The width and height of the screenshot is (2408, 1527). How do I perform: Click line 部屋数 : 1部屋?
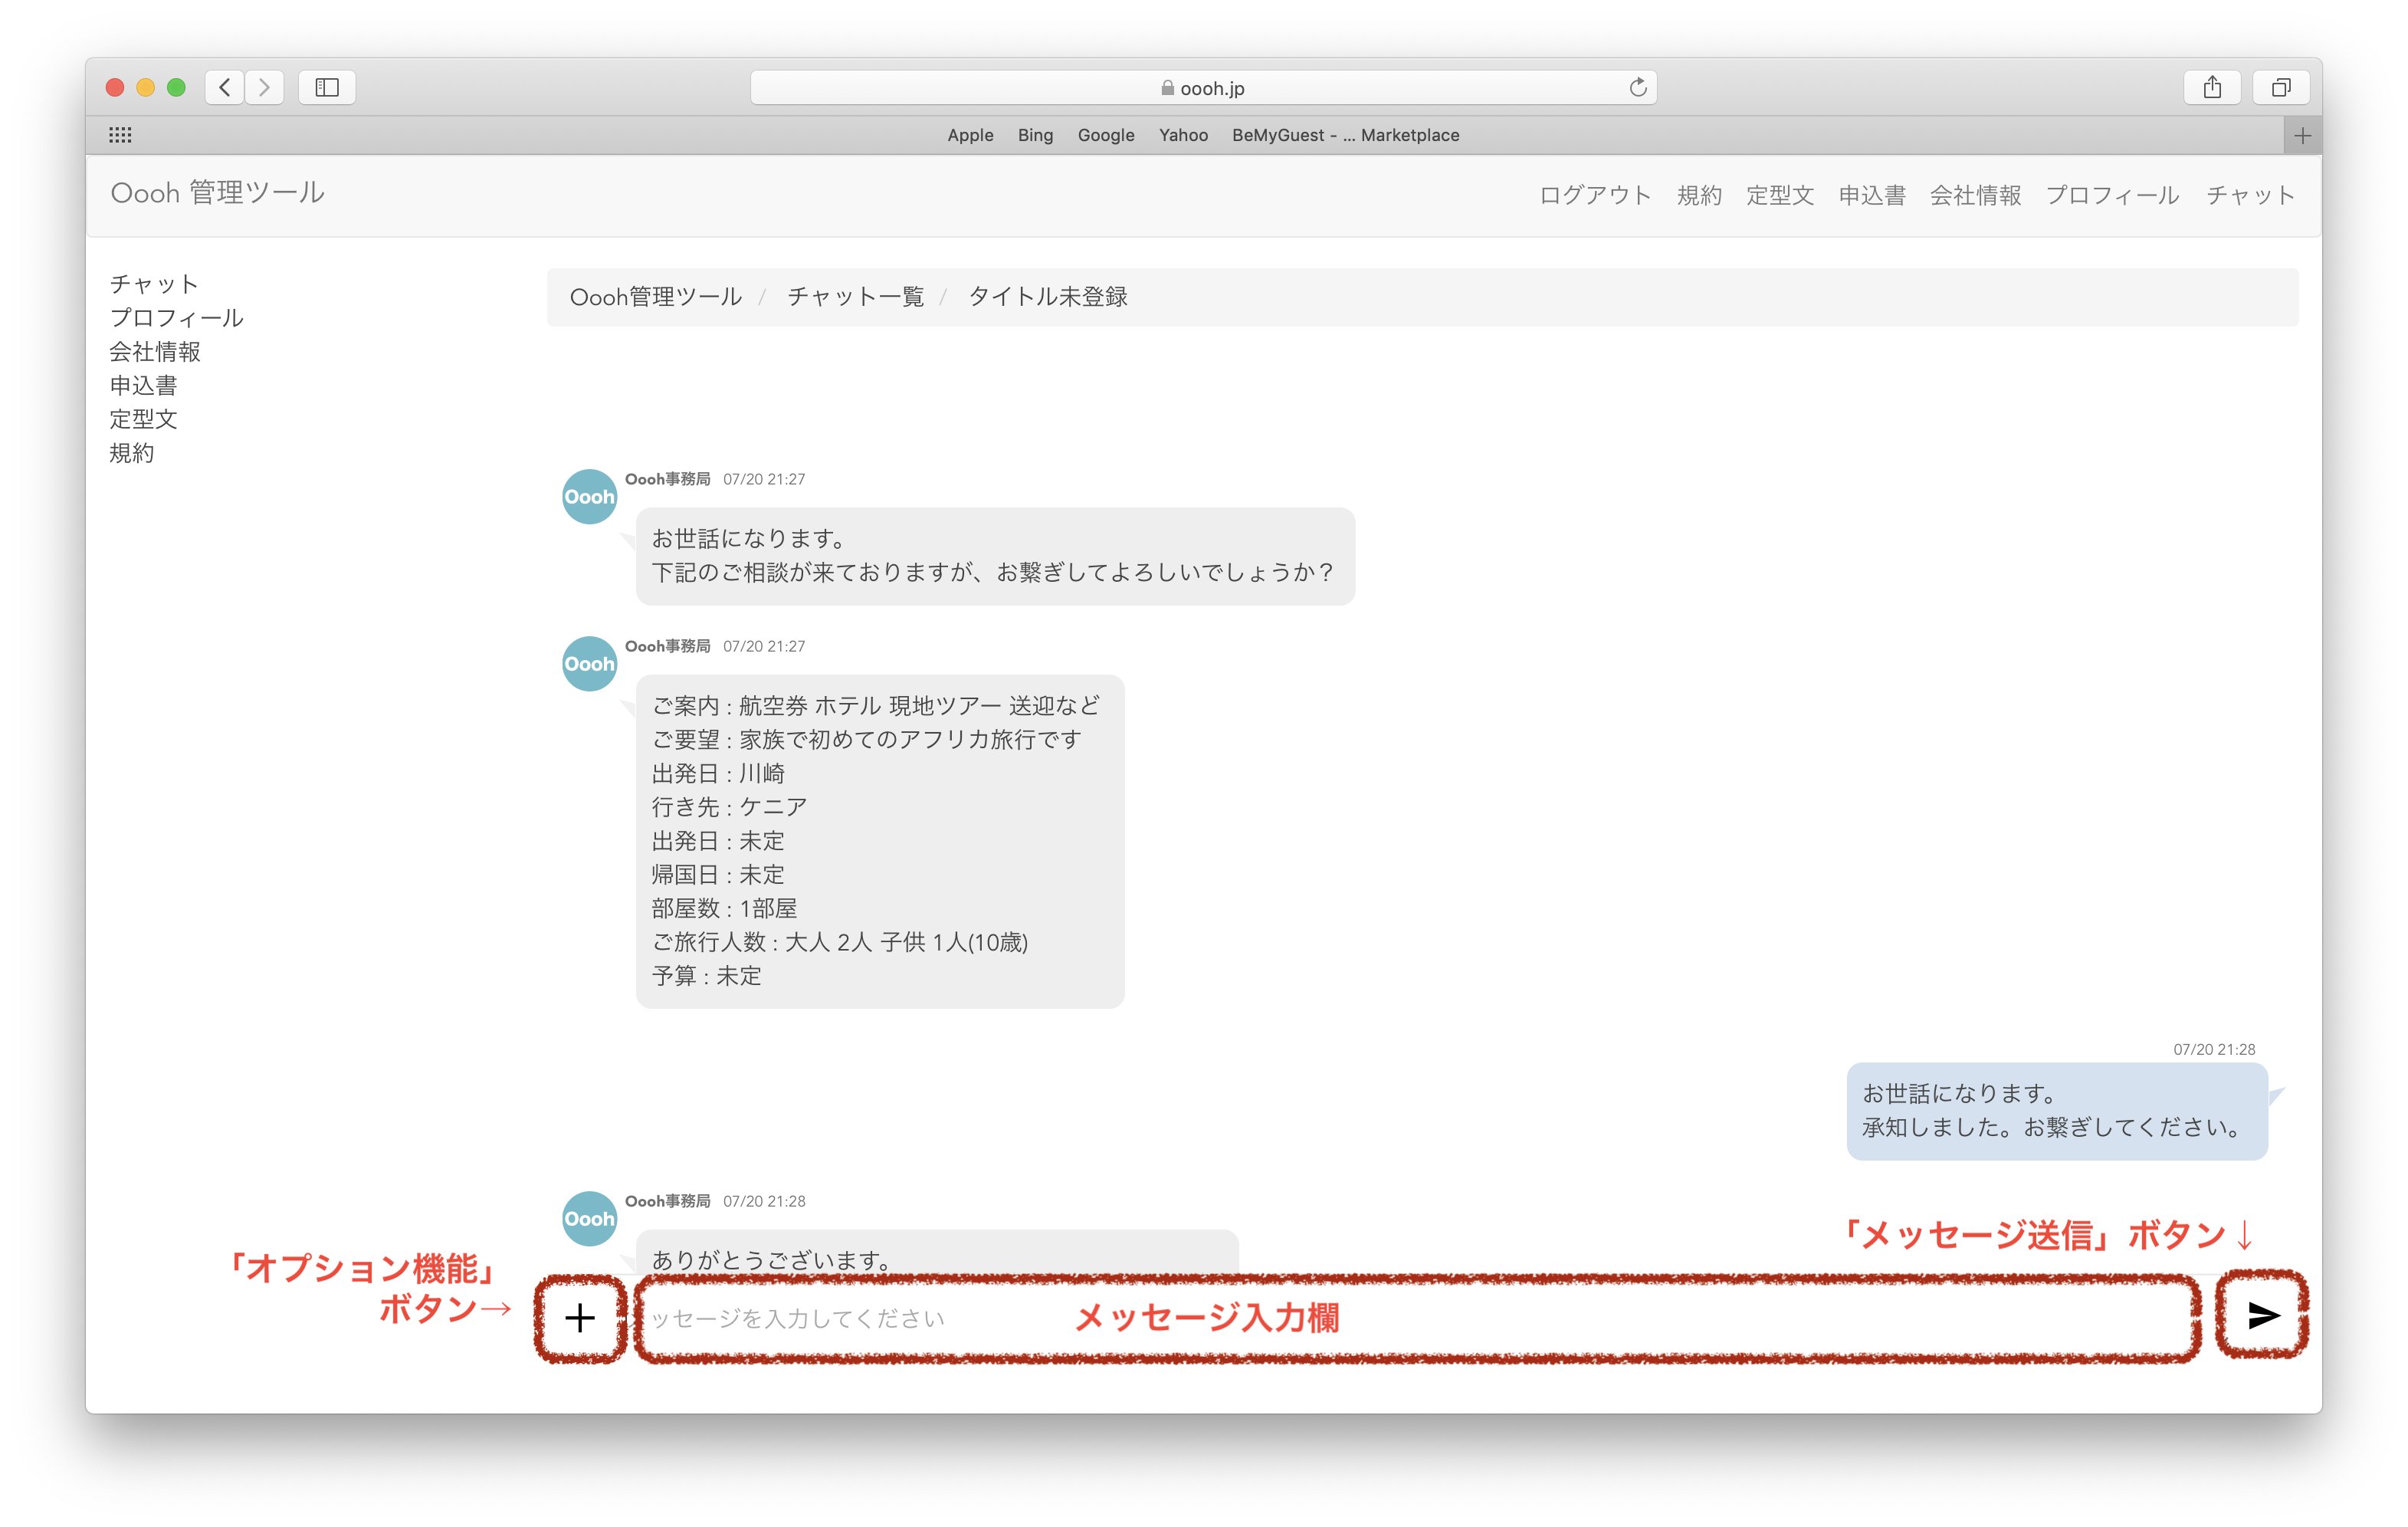[x=724, y=908]
